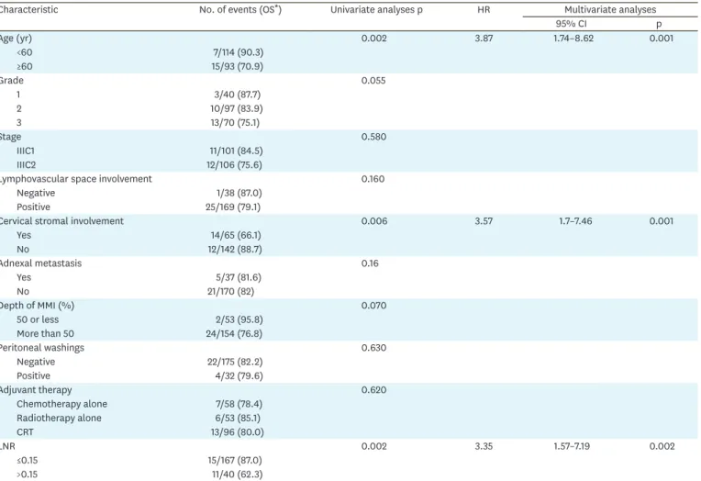
Task: Select the p value '0.620'
Action: click(373, 390)
